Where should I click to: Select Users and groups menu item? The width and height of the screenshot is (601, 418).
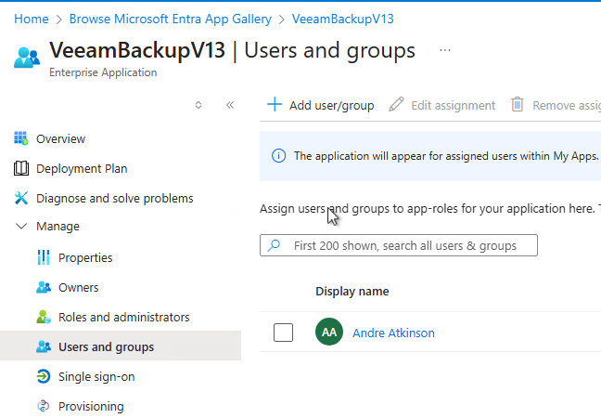pos(106,346)
